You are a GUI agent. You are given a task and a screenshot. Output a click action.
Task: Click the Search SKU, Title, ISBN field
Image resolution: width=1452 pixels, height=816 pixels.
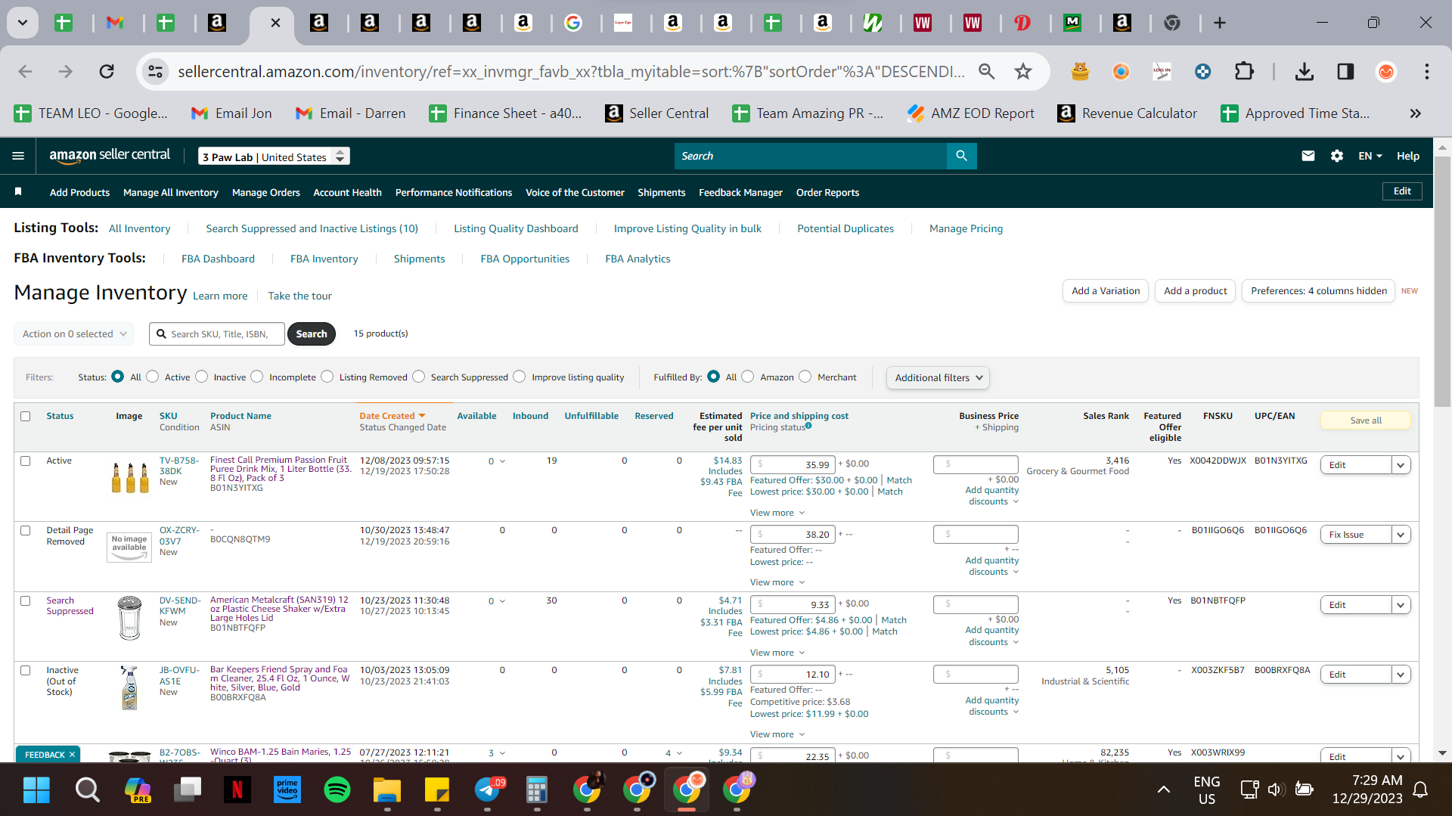tap(217, 334)
